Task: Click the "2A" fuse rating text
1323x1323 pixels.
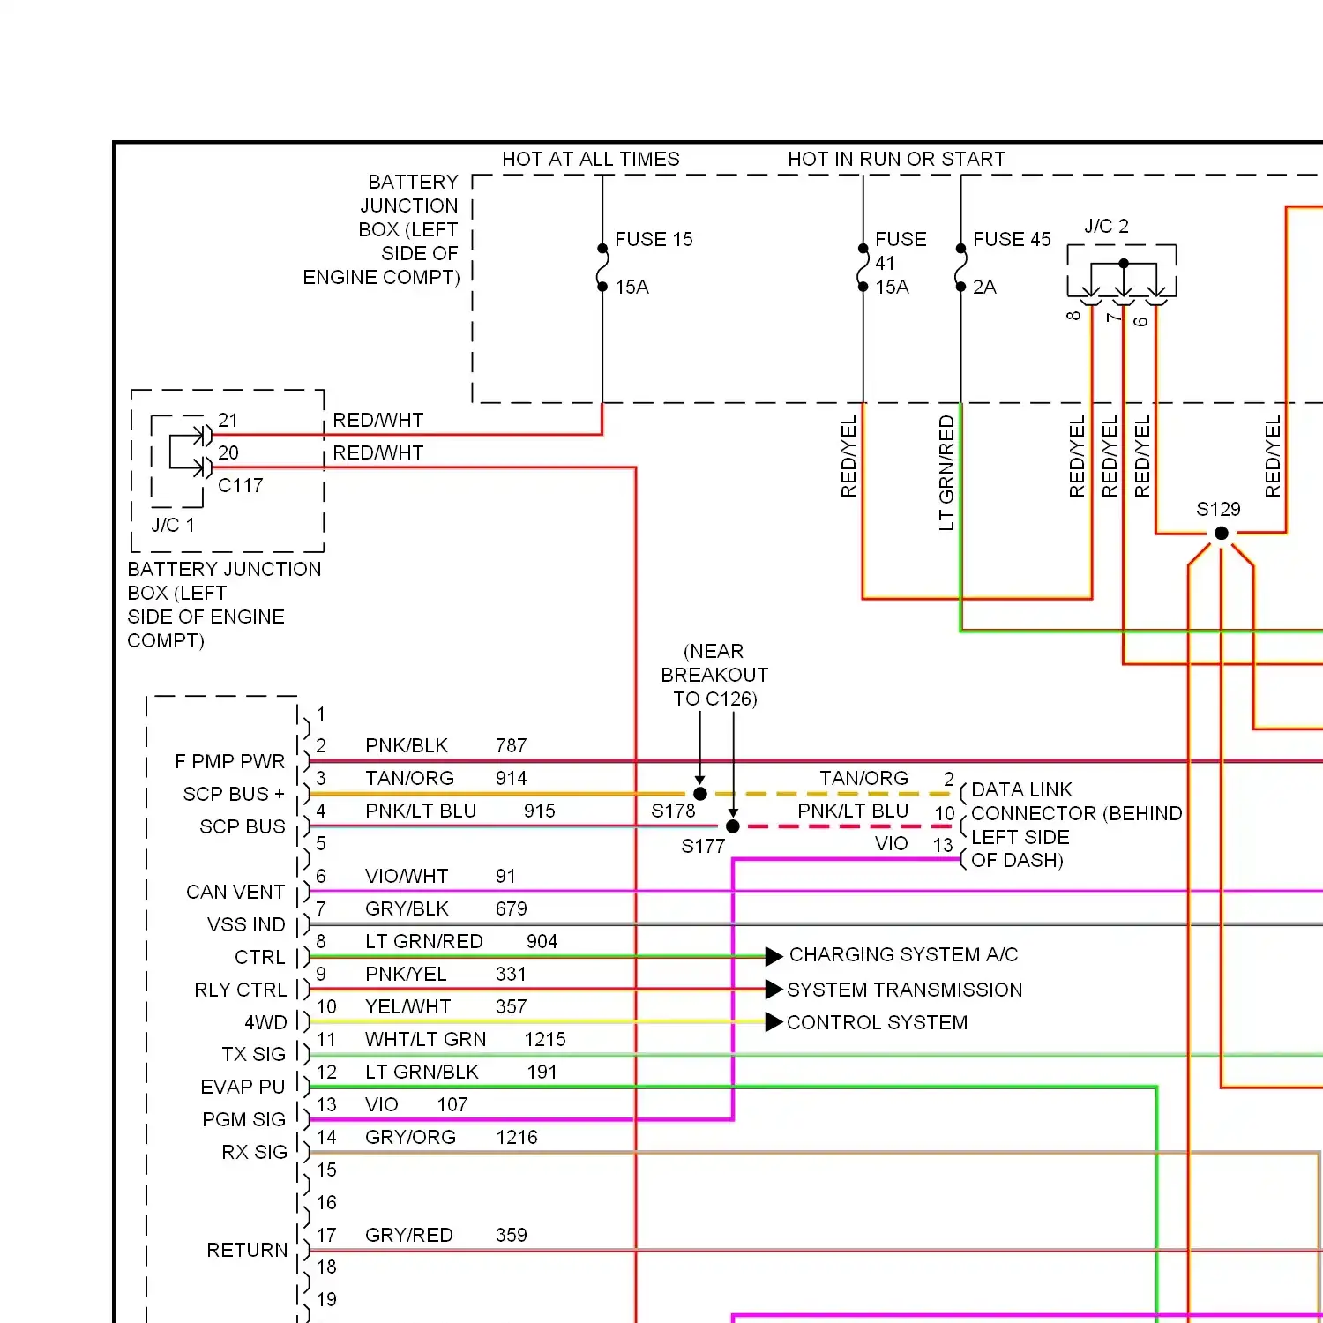Action: [x=984, y=287]
